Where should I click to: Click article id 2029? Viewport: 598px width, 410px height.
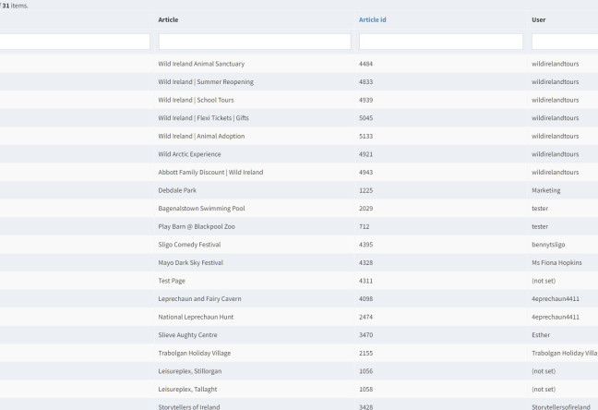(x=365, y=209)
